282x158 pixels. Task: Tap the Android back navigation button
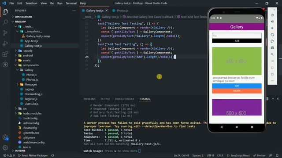click(222, 127)
